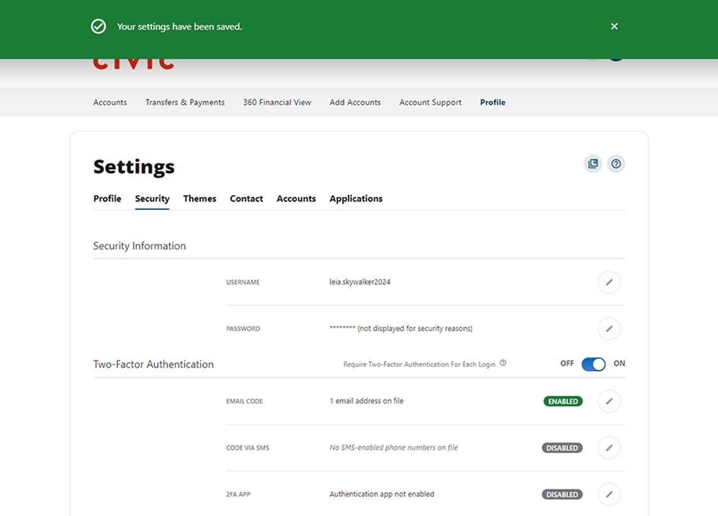Click the CODE VIA SMS label
The image size is (718, 516).
coord(248,448)
